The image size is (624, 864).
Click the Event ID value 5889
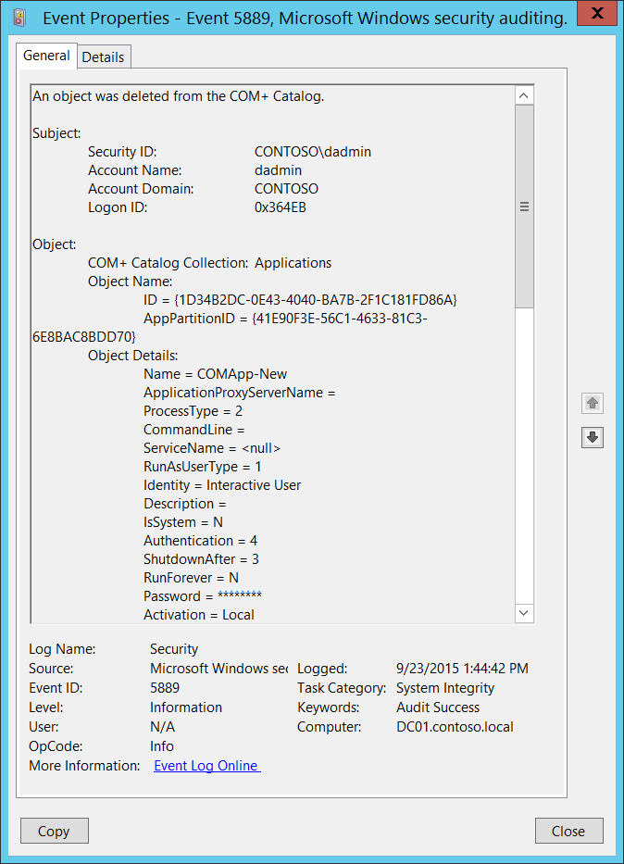click(x=165, y=688)
